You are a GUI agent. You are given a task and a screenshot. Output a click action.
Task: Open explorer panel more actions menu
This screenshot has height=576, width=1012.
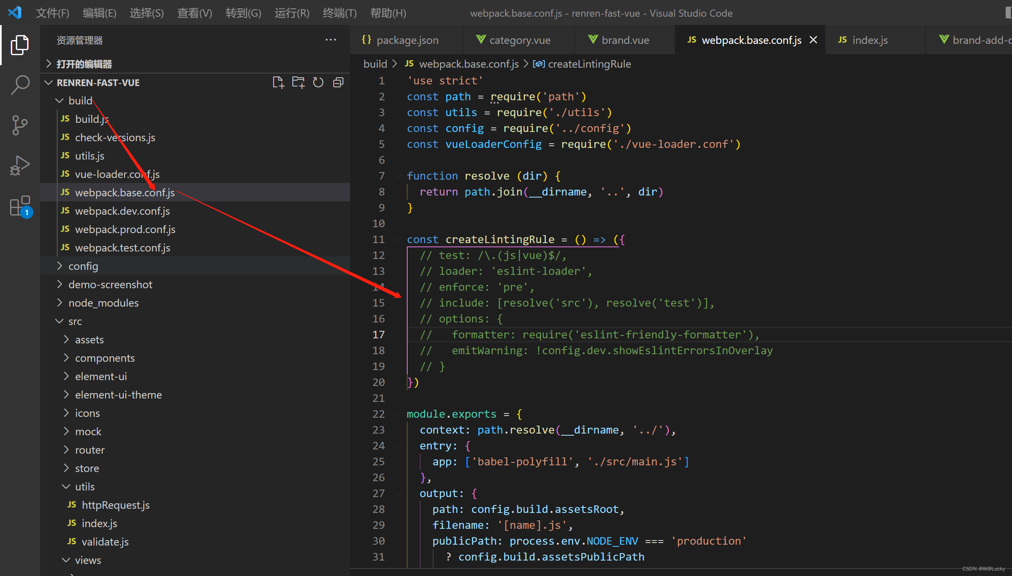(x=331, y=40)
